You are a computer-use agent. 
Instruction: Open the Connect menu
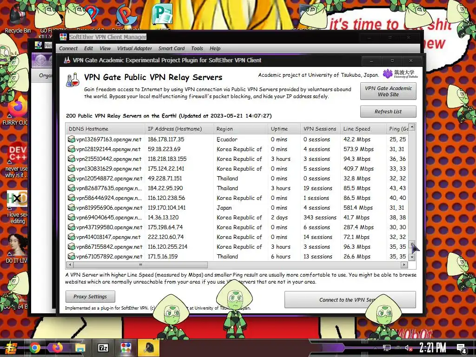68,48
